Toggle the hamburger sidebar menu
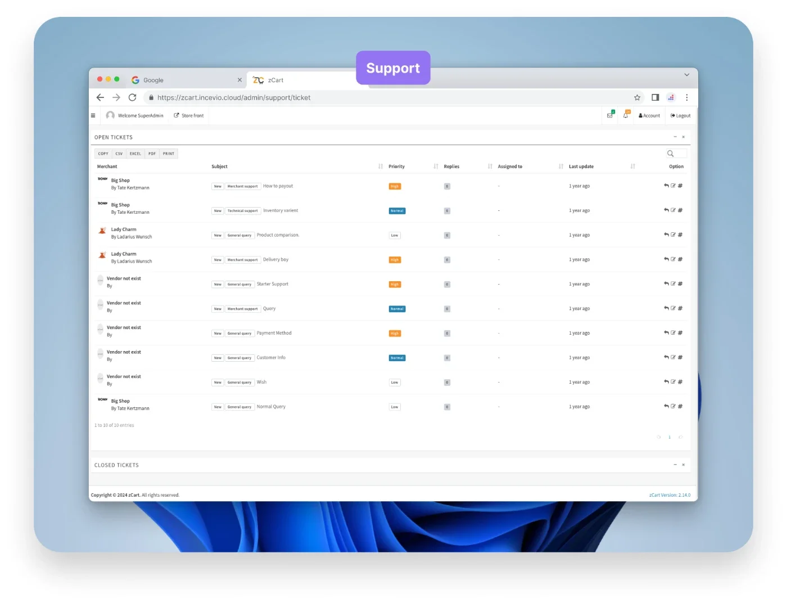 (93, 115)
